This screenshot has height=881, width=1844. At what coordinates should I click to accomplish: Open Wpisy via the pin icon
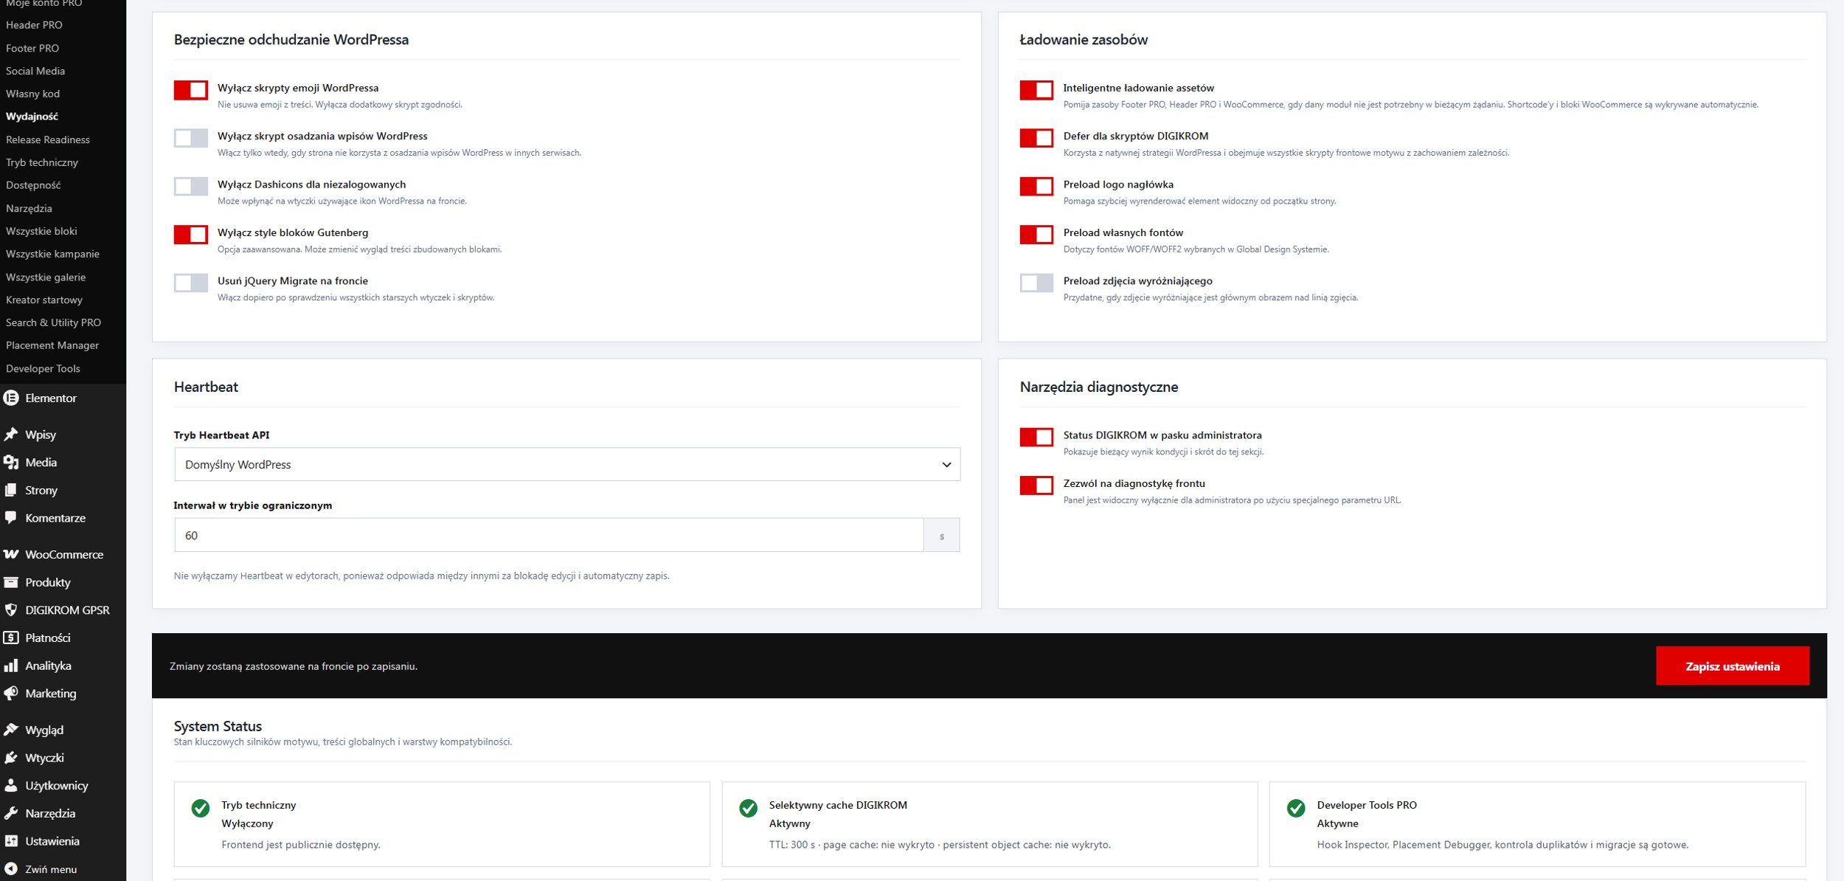pyautogui.click(x=11, y=435)
